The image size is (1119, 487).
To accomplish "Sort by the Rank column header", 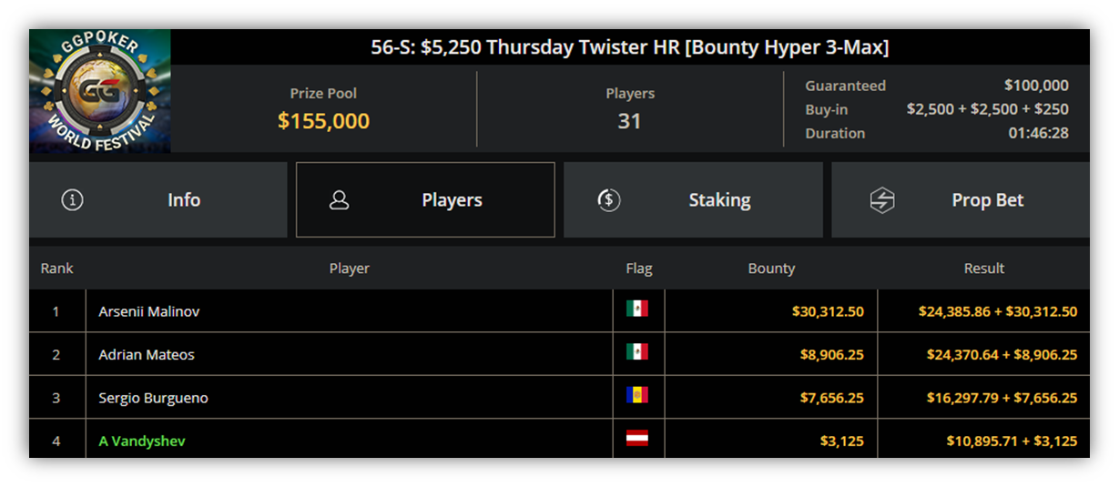I will coord(57,269).
